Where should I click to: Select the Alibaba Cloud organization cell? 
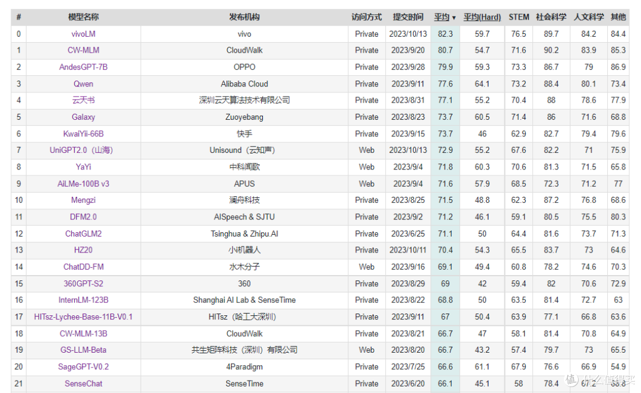click(x=244, y=84)
